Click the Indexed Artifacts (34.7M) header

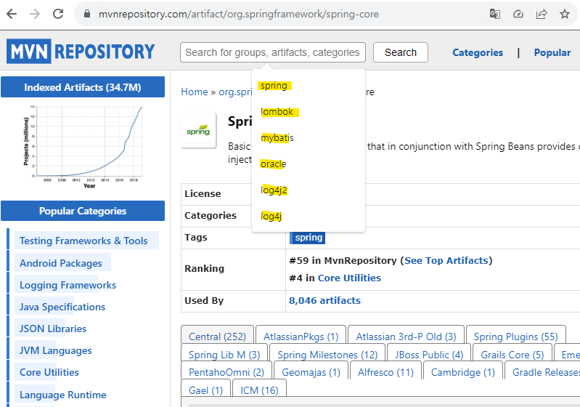tap(83, 87)
